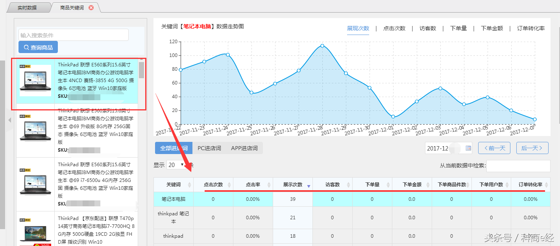This screenshot has height=246, width=560.
Task: Open the E560 4NCD 赛扬-3855 product thumbnail
Action: pos(35,80)
